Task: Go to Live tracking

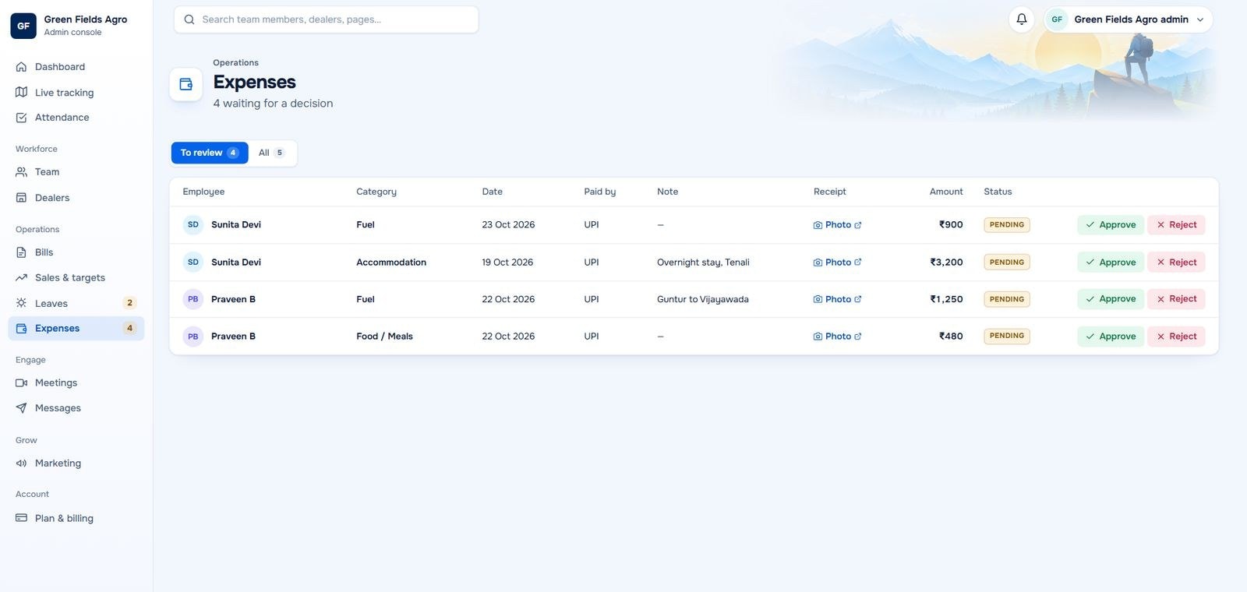Action: point(76,92)
